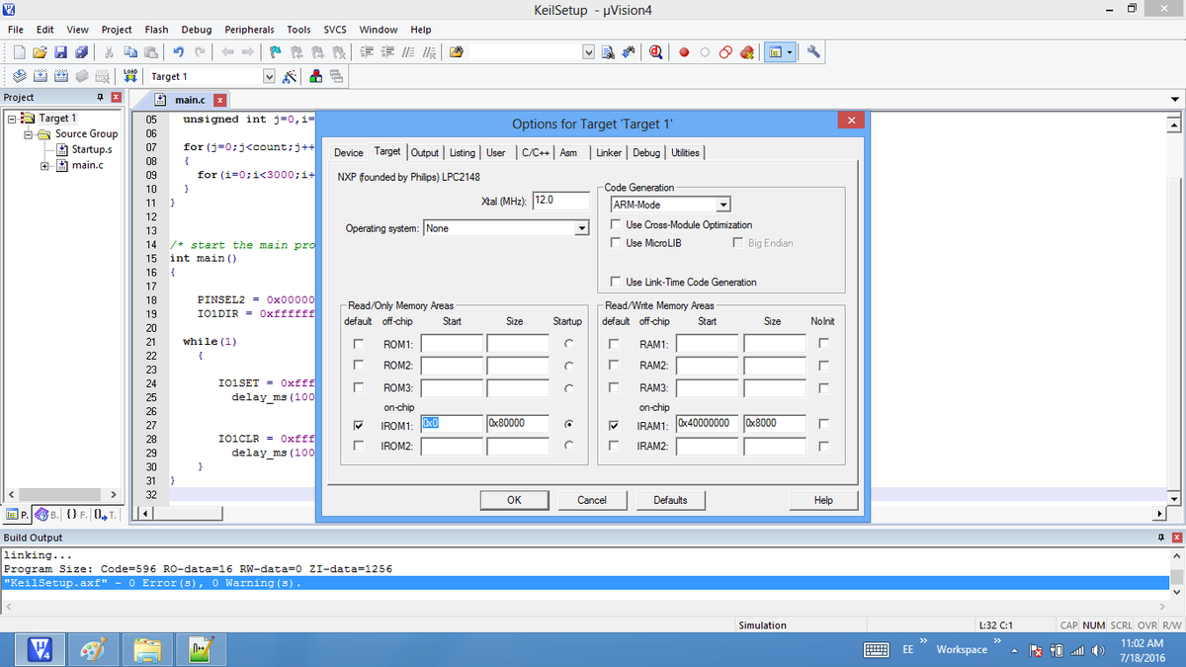This screenshot has height=667, width=1186.
Task: Select the IROM2 Startup radio button
Action: pyautogui.click(x=568, y=447)
